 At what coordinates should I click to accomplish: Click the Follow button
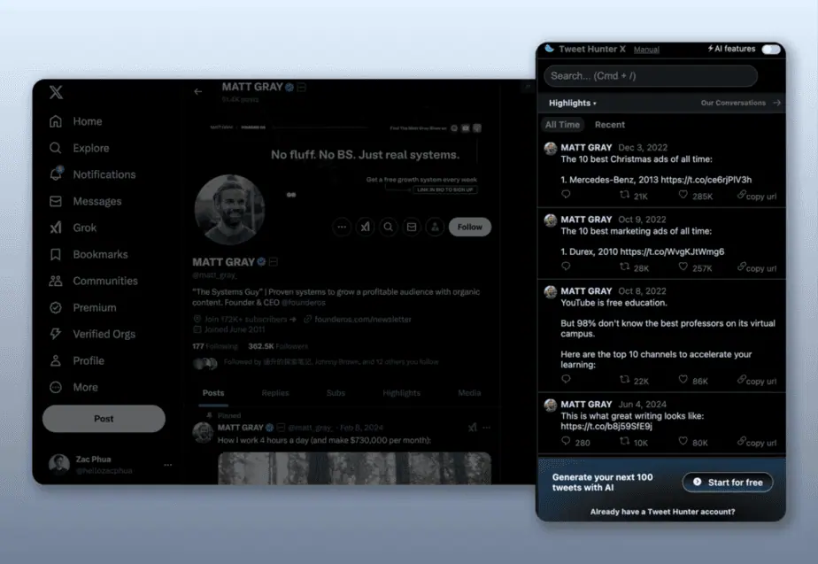469,227
